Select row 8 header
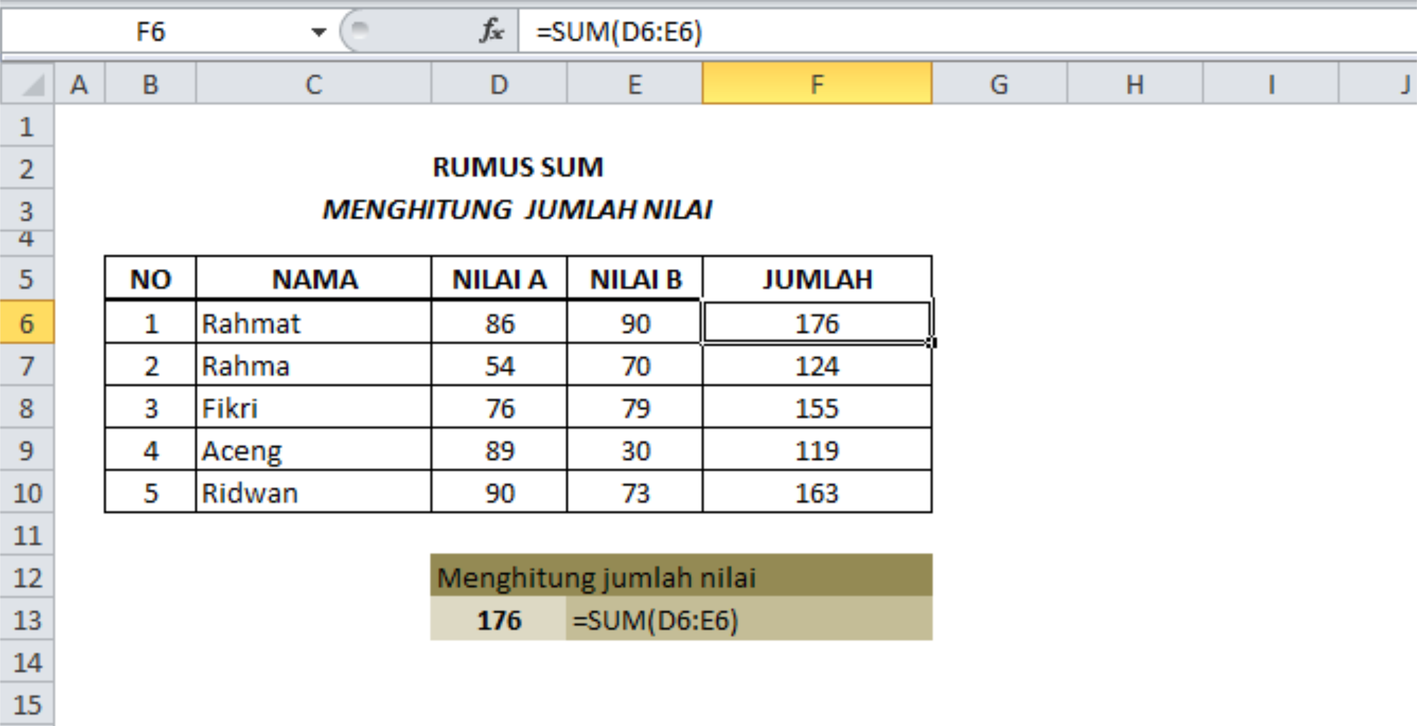The width and height of the screenshot is (1417, 726). click(27, 408)
